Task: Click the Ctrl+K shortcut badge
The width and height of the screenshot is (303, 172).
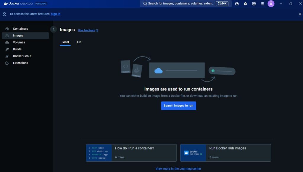Action: tap(222, 4)
